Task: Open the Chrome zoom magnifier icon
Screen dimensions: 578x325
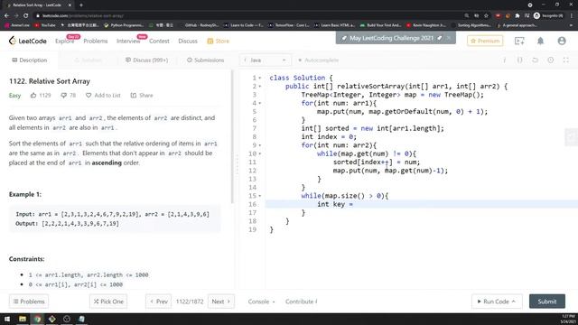Action: [x=467, y=16]
